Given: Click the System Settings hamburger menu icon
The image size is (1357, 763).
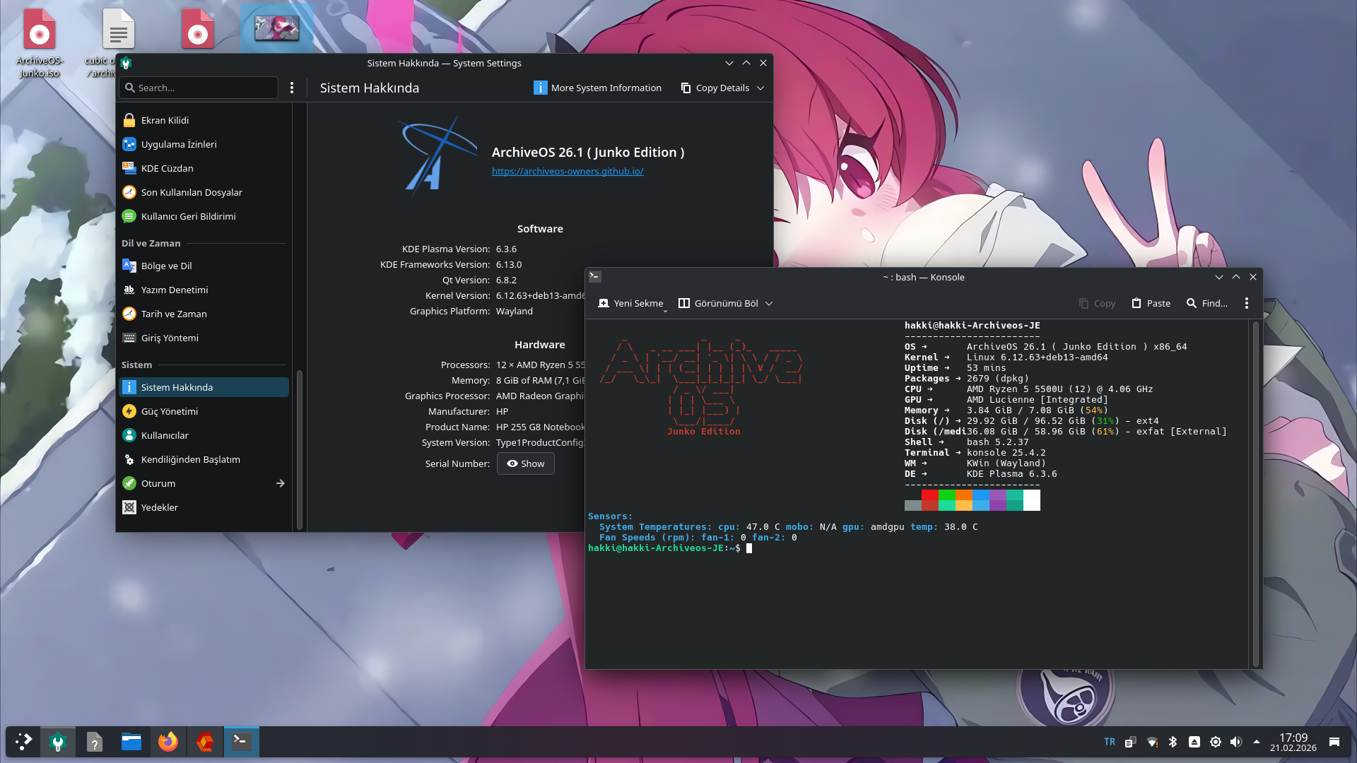Looking at the screenshot, I should pyautogui.click(x=292, y=88).
